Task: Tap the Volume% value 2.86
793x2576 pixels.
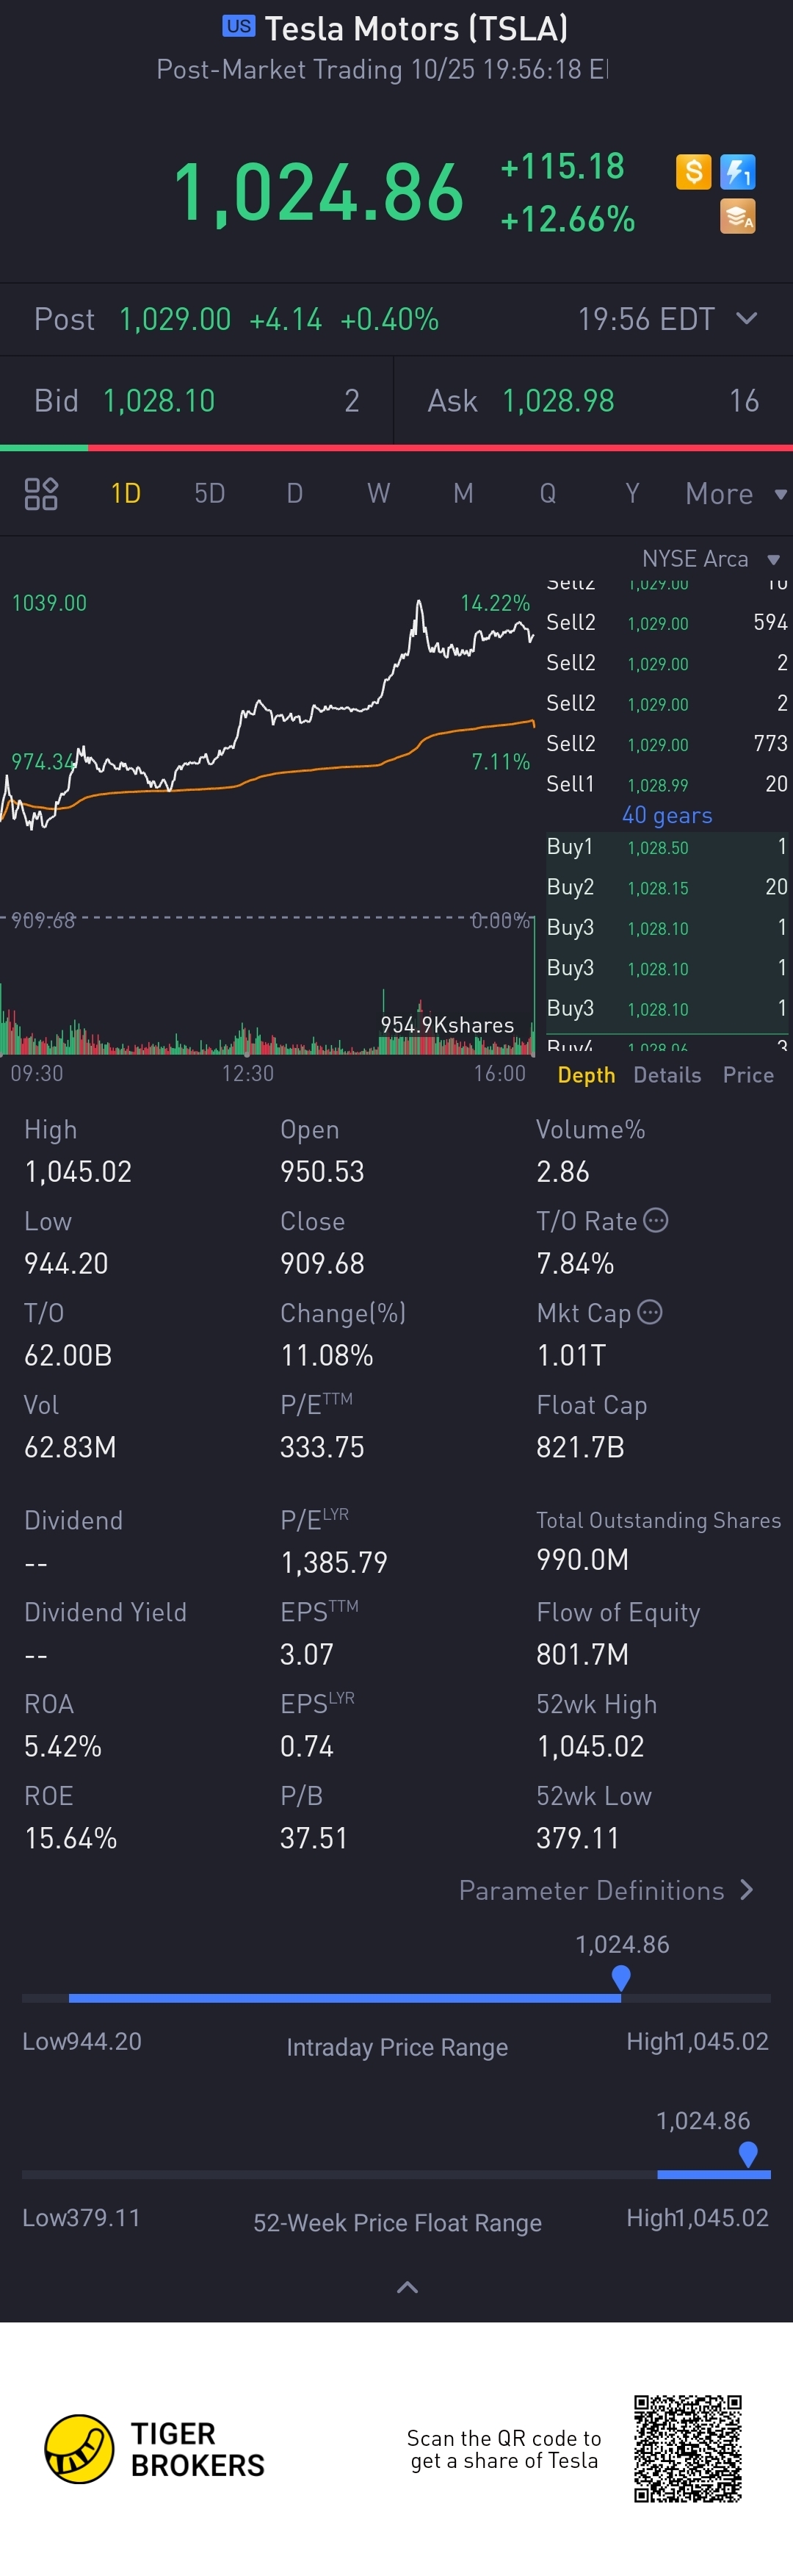Action: click(x=562, y=1171)
